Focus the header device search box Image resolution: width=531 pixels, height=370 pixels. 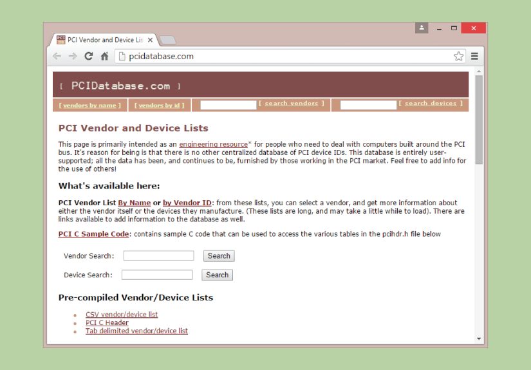(368, 105)
